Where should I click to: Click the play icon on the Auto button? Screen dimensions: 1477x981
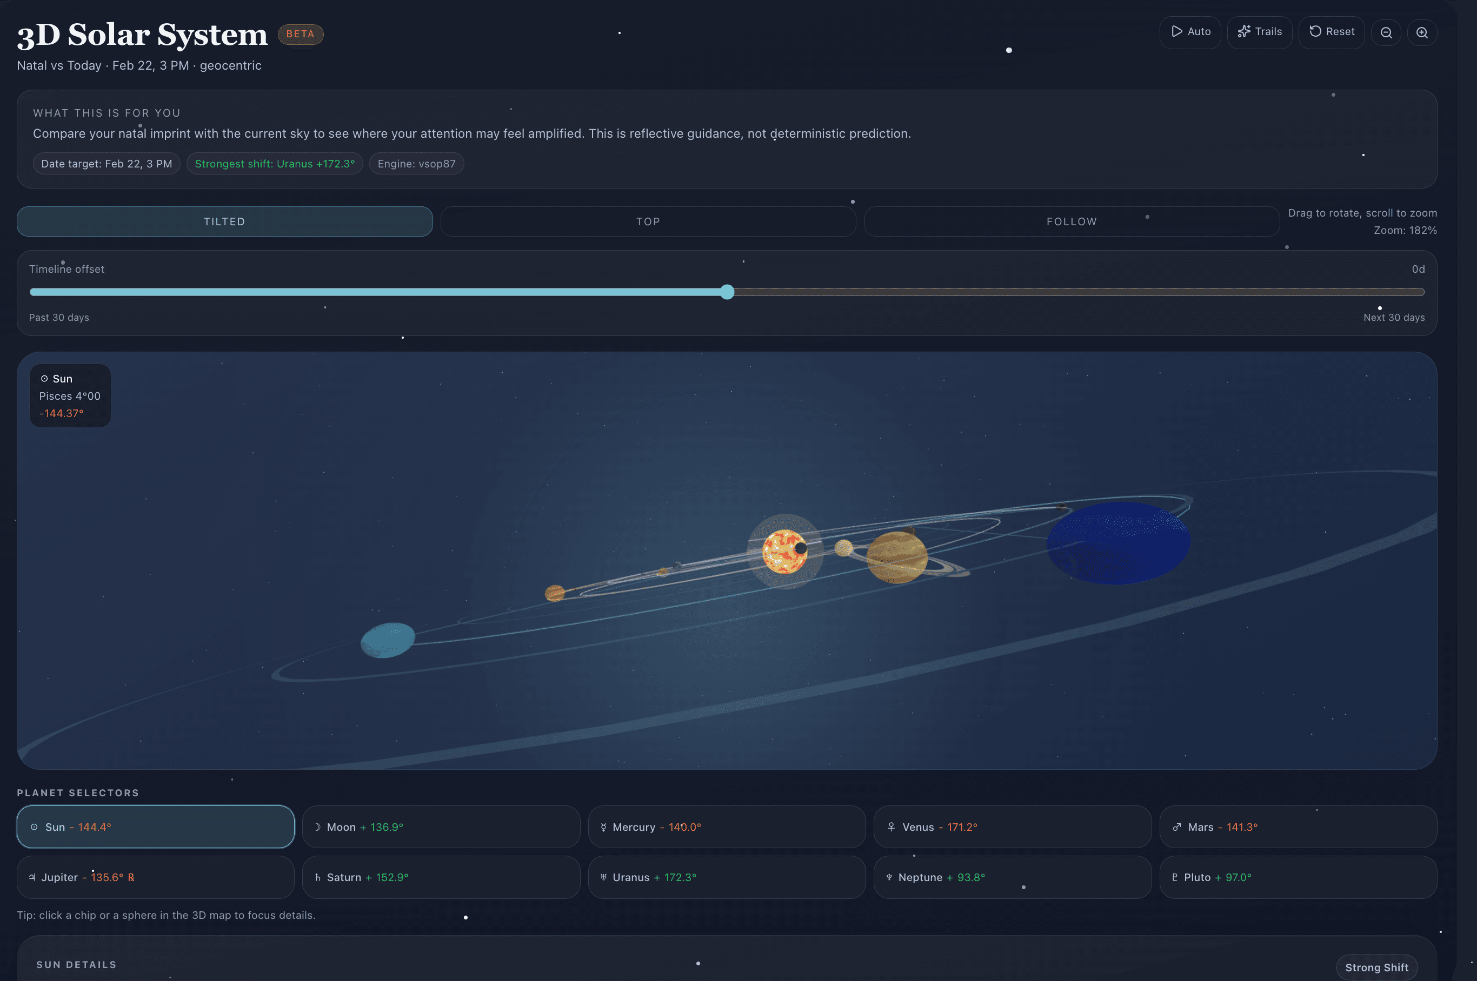click(x=1177, y=31)
